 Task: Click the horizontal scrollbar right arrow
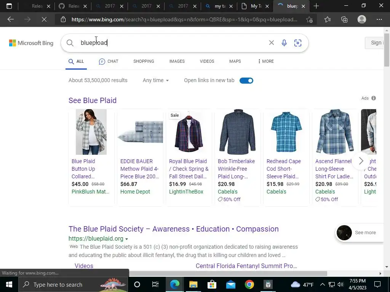click(x=380, y=273)
